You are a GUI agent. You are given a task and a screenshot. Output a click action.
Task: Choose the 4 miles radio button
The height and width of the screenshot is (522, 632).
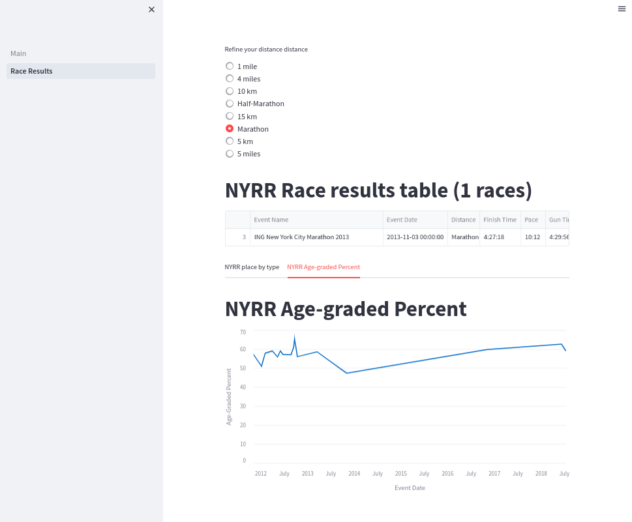coord(230,79)
